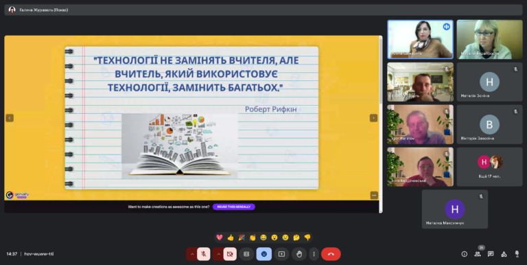This screenshot has height=265, width=527.
Task: Toggle the emoji reactions panel button
Action: 263,254
